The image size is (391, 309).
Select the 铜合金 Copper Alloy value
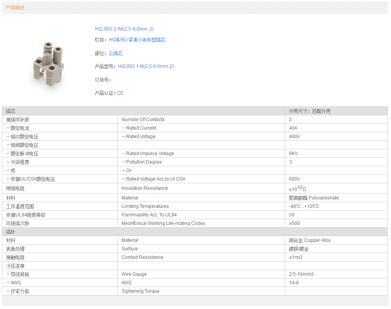310,240
